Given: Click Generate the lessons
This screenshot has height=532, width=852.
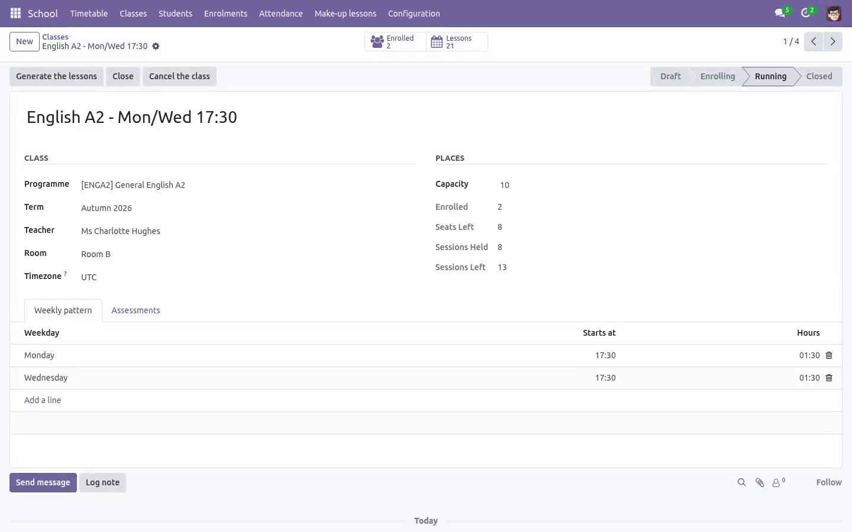Looking at the screenshot, I should (x=56, y=76).
